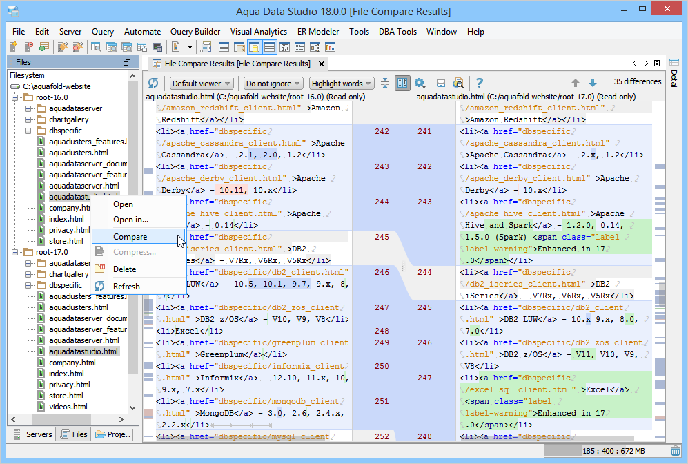Open the gear settings dropdown
Viewport: 688px width, 464px height.
pos(420,83)
